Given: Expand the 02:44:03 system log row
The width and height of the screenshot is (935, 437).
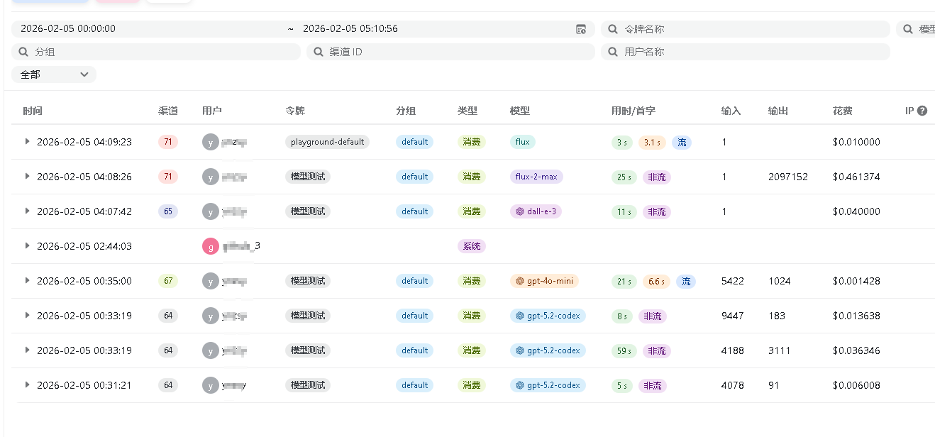Looking at the screenshot, I should tap(27, 246).
